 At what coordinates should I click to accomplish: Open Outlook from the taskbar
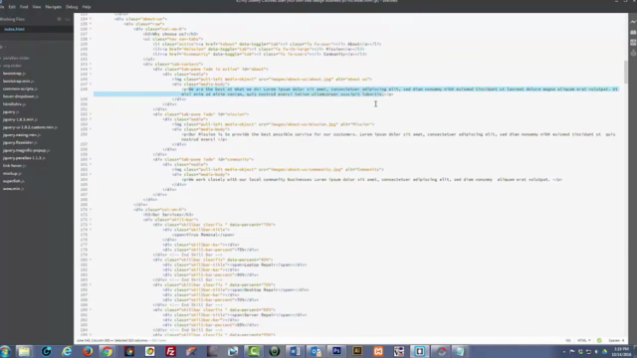(x=316, y=351)
